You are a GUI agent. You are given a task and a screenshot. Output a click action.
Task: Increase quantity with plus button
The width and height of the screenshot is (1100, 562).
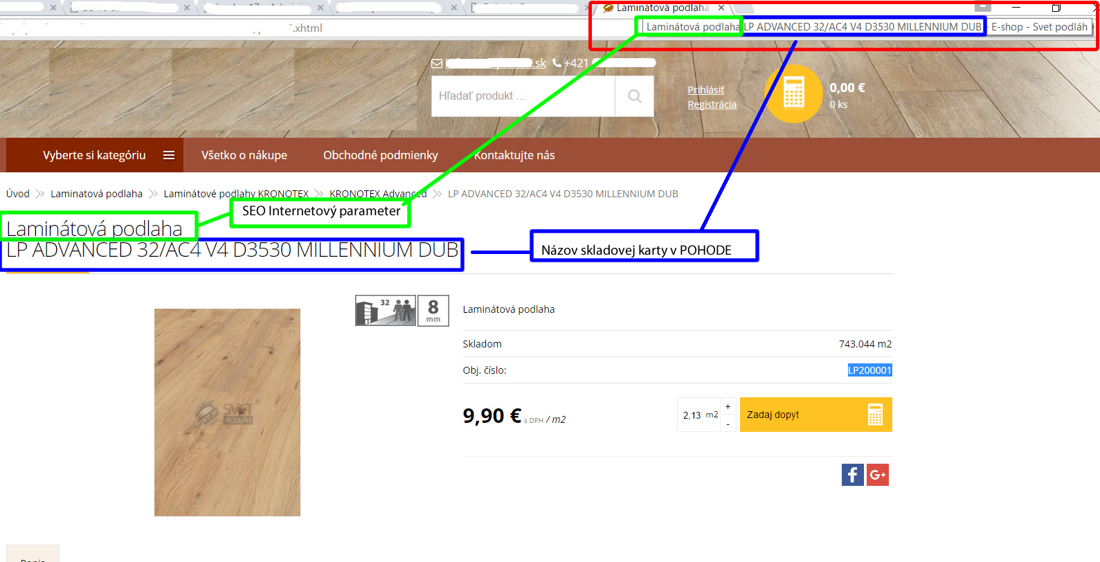[728, 406]
